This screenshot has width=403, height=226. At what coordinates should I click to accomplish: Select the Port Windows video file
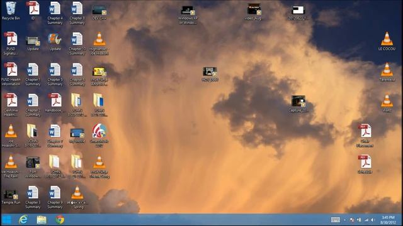click(33, 168)
